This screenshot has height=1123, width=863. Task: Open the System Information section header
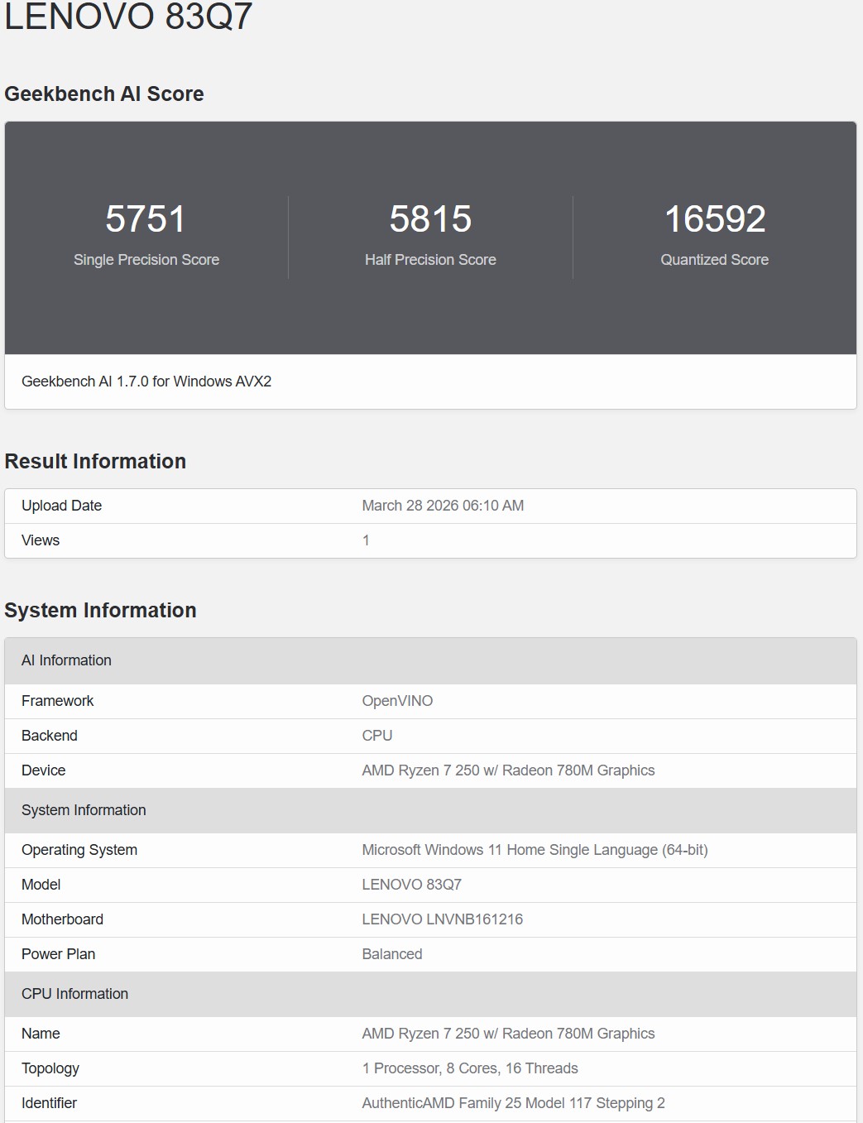tap(100, 610)
